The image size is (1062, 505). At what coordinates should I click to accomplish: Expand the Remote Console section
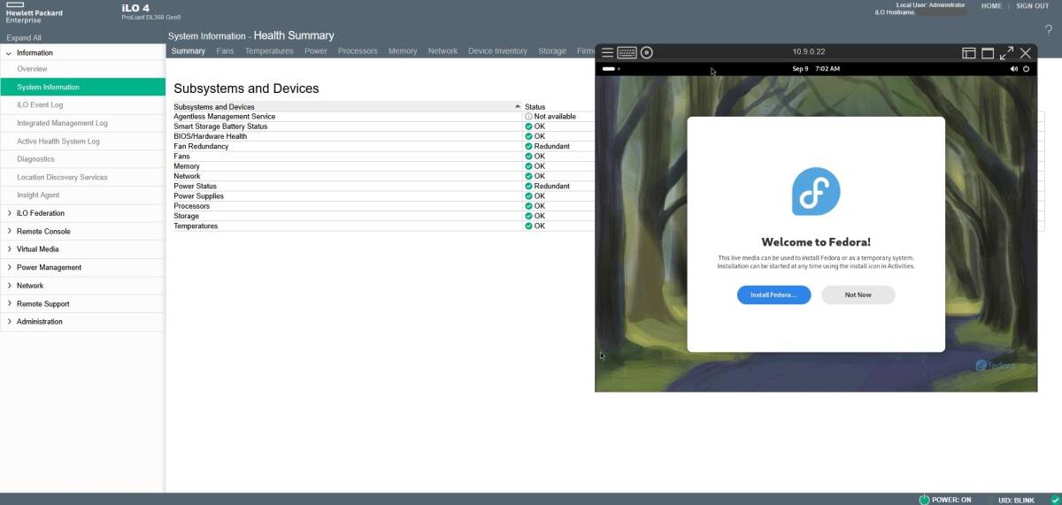click(x=9, y=231)
